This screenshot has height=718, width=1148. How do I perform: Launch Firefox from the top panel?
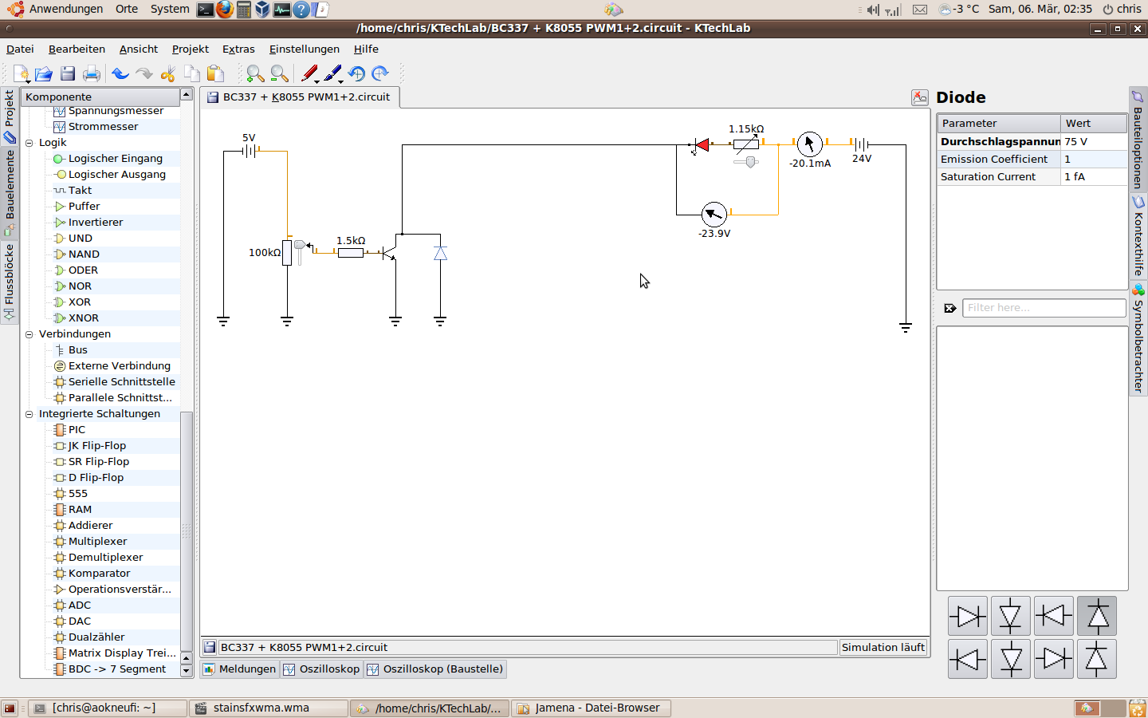[225, 10]
